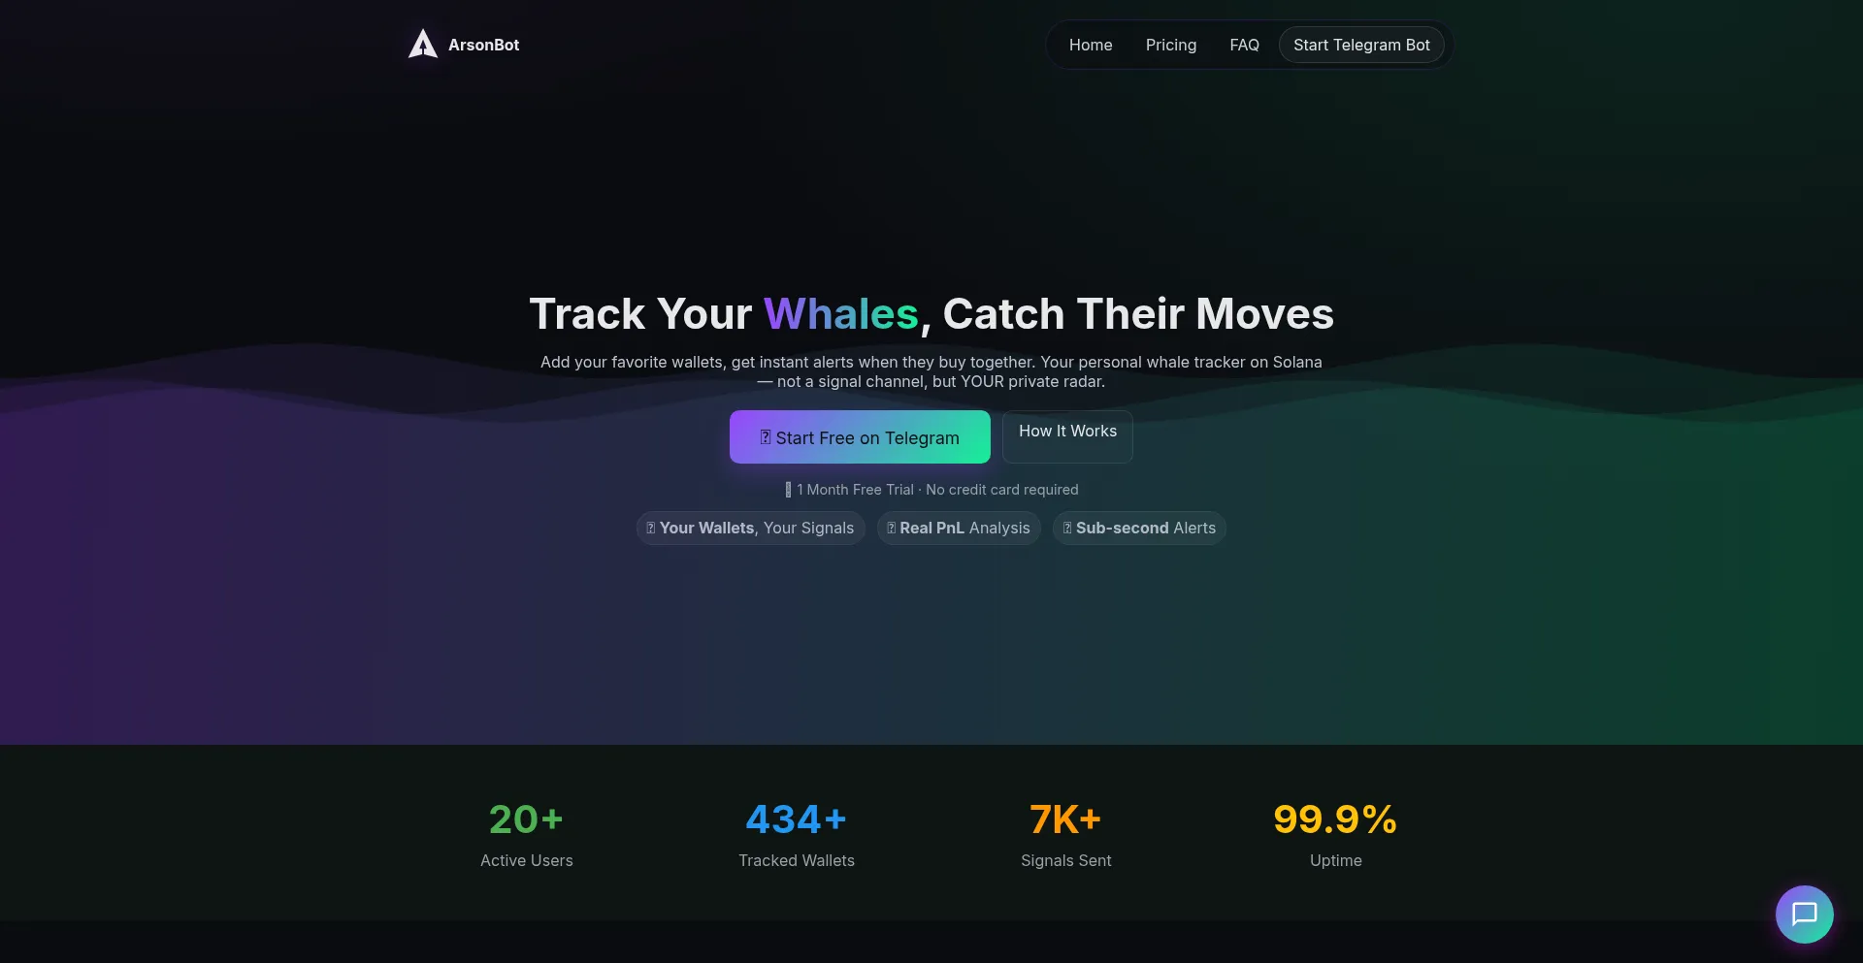Image resolution: width=1863 pixels, height=963 pixels.
Task: Open the Pricing nav item
Action: (x=1170, y=45)
